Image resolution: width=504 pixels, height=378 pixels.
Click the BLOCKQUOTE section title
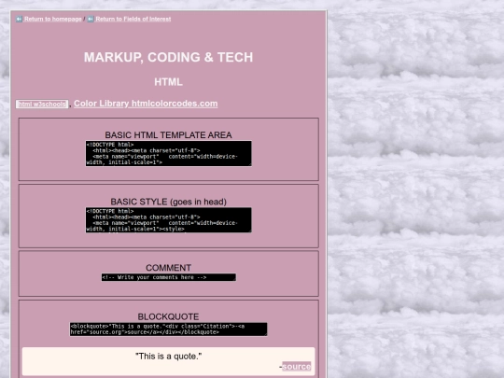[x=168, y=316]
